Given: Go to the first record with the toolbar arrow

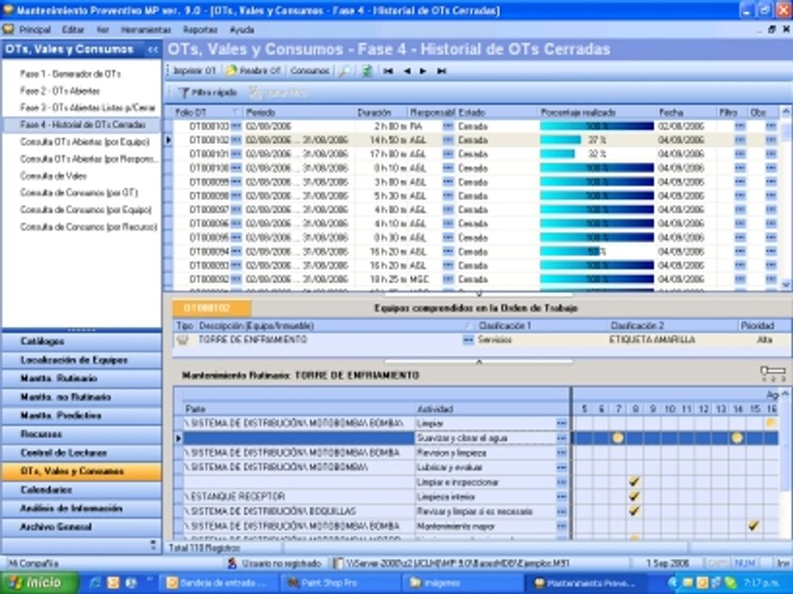Looking at the screenshot, I should click(x=388, y=71).
